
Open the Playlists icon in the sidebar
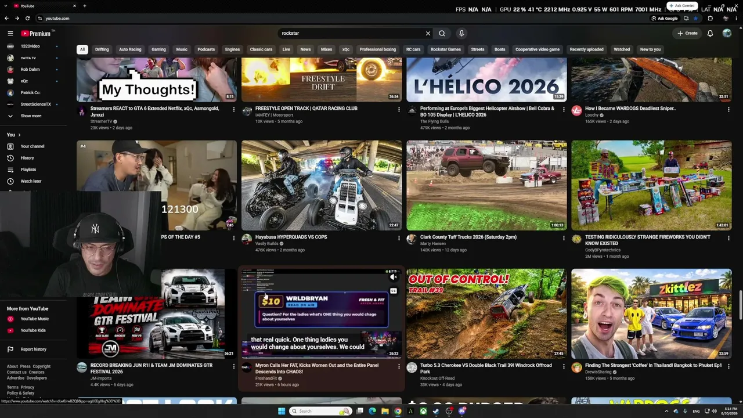10,170
